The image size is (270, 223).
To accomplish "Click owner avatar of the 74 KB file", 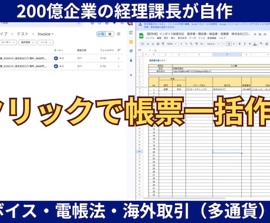I will click(56, 58).
